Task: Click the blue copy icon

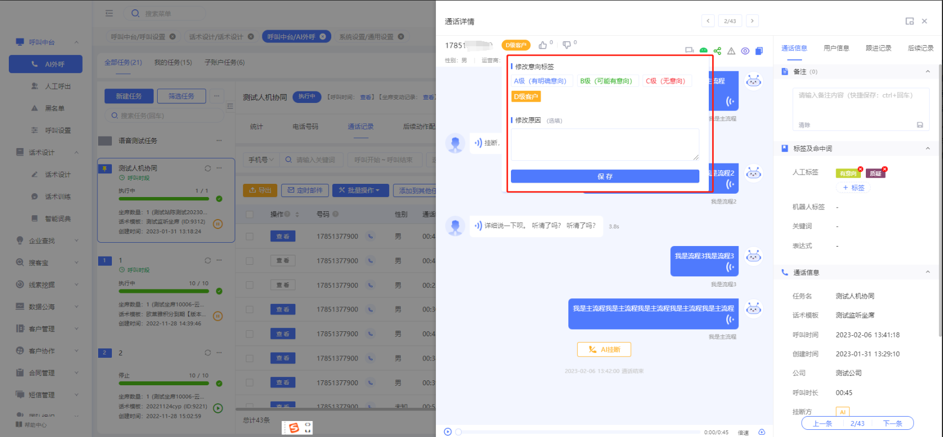Action: (759, 51)
